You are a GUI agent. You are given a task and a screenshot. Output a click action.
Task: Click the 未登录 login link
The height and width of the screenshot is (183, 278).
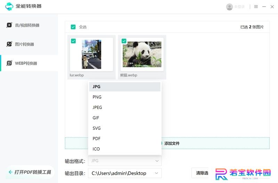pyautogui.click(x=239, y=7)
